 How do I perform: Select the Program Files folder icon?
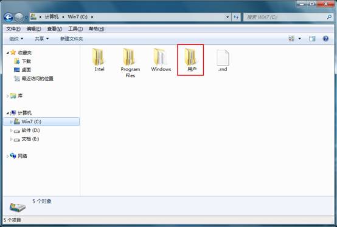click(129, 57)
